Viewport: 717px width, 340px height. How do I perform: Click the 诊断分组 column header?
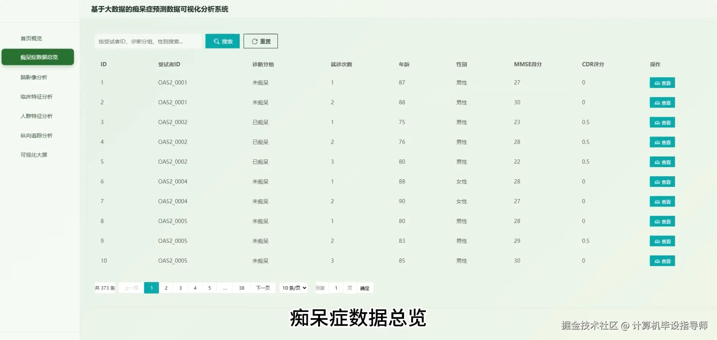pyautogui.click(x=263, y=64)
